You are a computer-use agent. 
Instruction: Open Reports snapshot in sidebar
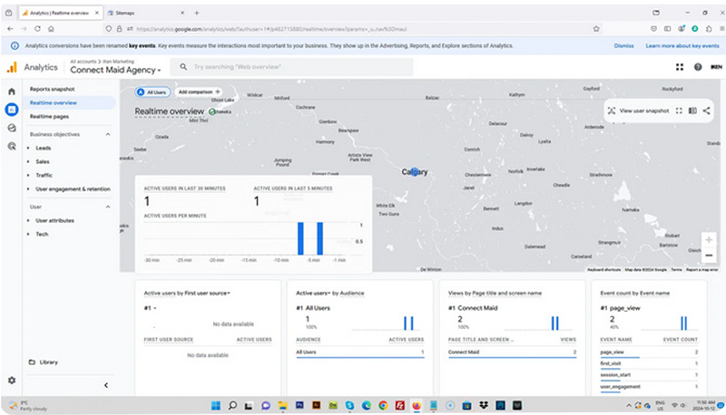coord(52,90)
